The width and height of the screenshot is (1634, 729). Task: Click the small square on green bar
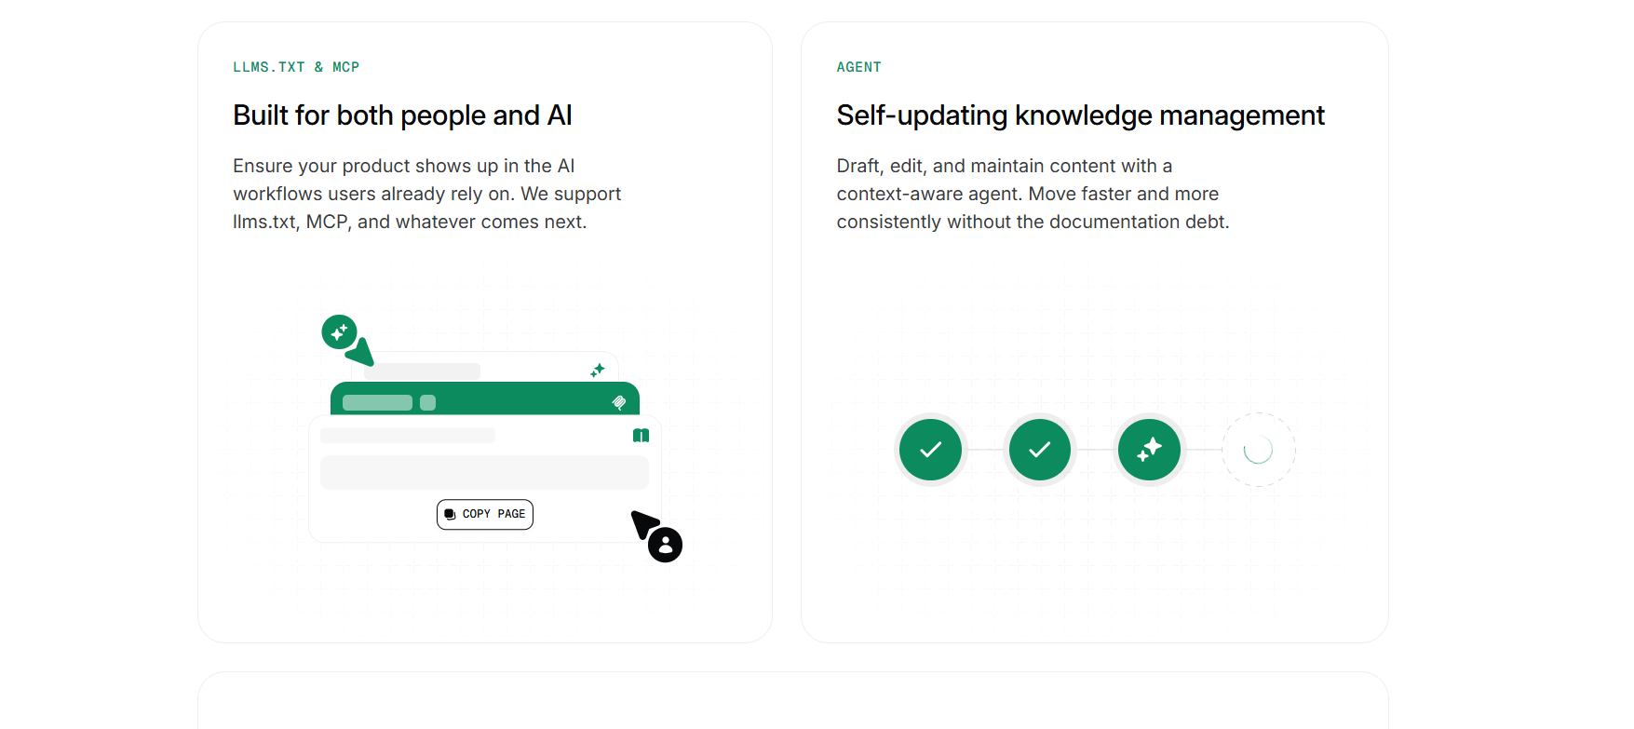click(x=427, y=402)
